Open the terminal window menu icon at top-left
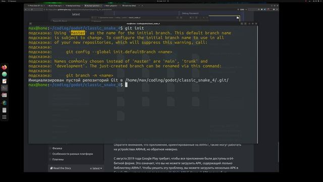 point(30,24)
